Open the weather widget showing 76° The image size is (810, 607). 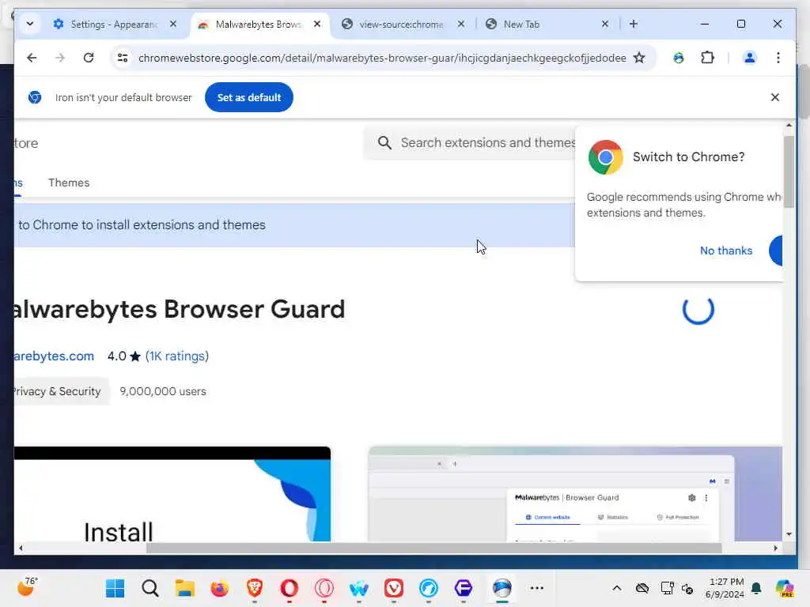click(28, 587)
